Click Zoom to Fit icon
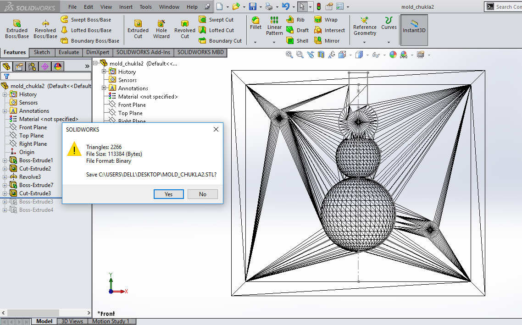Screen dimensions: 522x325 point(289,55)
